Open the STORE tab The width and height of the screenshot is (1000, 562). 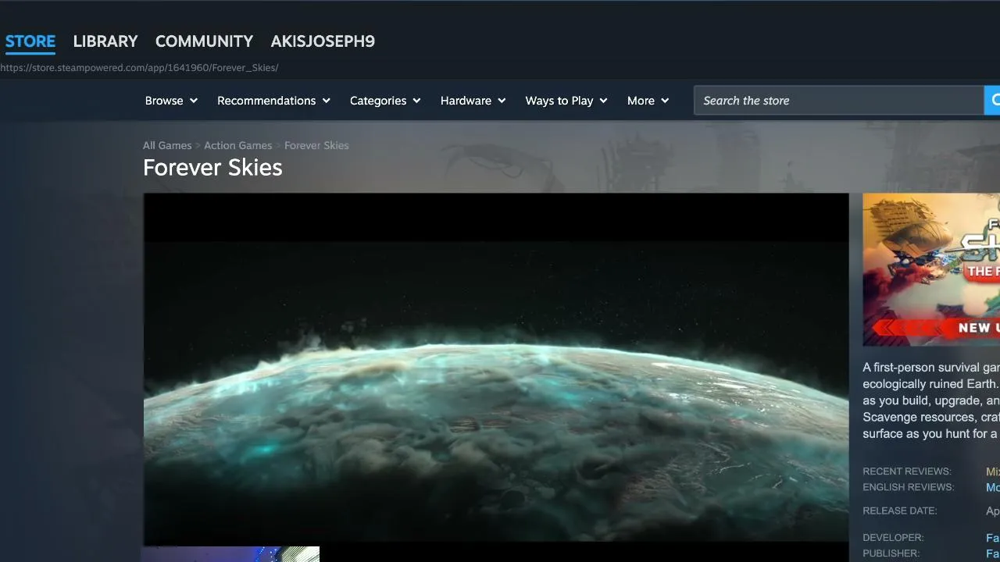(30, 41)
